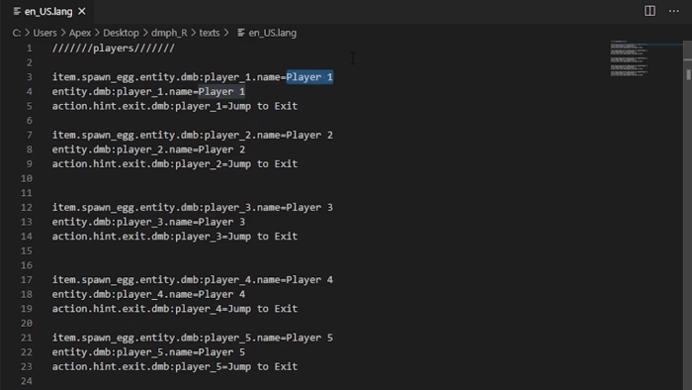Screen dimensions: 692x390
Task: Click 'entity.dmb:player_3.name=Player 3' line
Action: click(148, 222)
